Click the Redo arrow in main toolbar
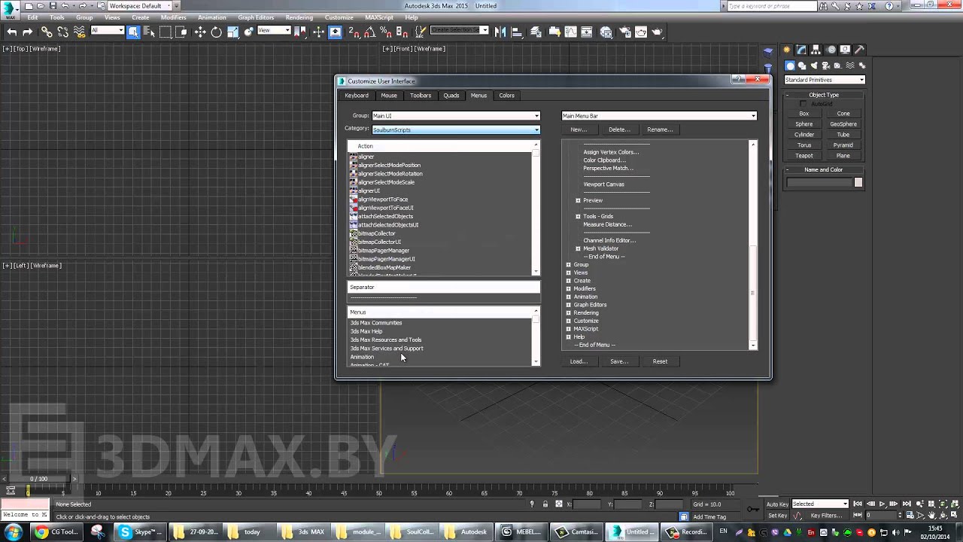Screen dimensions: 963x542 coord(28,32)
